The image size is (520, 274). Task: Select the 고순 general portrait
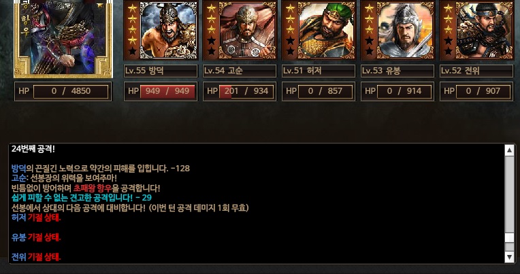click(x=247, y=30)
